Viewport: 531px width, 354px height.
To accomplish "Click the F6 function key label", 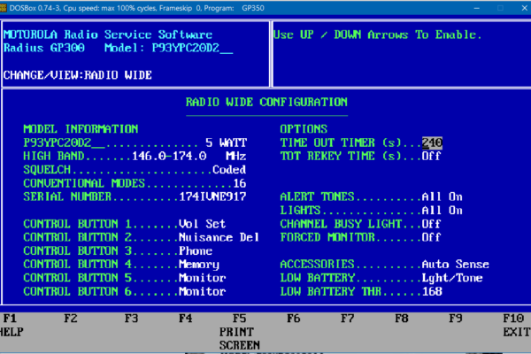I will tap(293, 319).
